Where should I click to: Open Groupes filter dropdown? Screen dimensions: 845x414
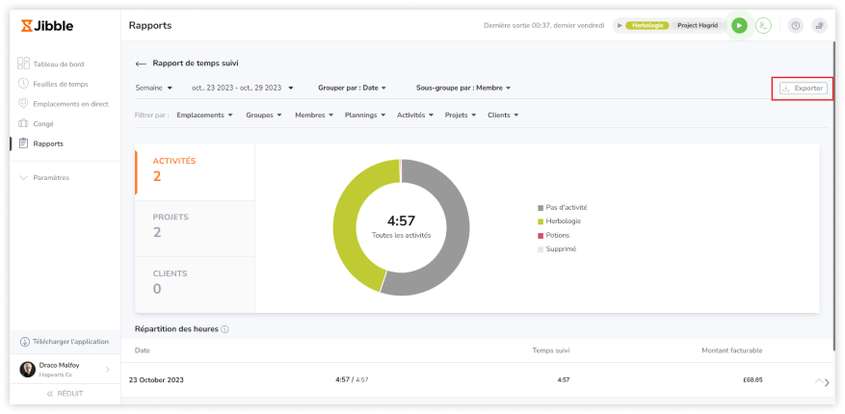[x=264, y=116]
